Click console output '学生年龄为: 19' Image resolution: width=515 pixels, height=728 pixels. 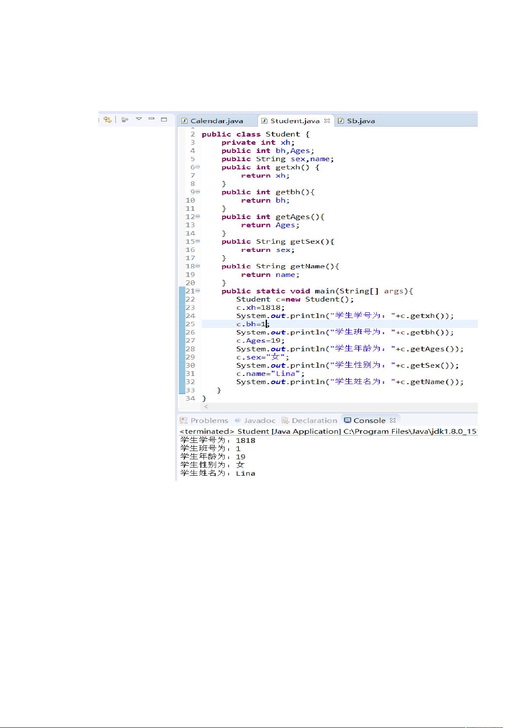[x=213, y=457]
